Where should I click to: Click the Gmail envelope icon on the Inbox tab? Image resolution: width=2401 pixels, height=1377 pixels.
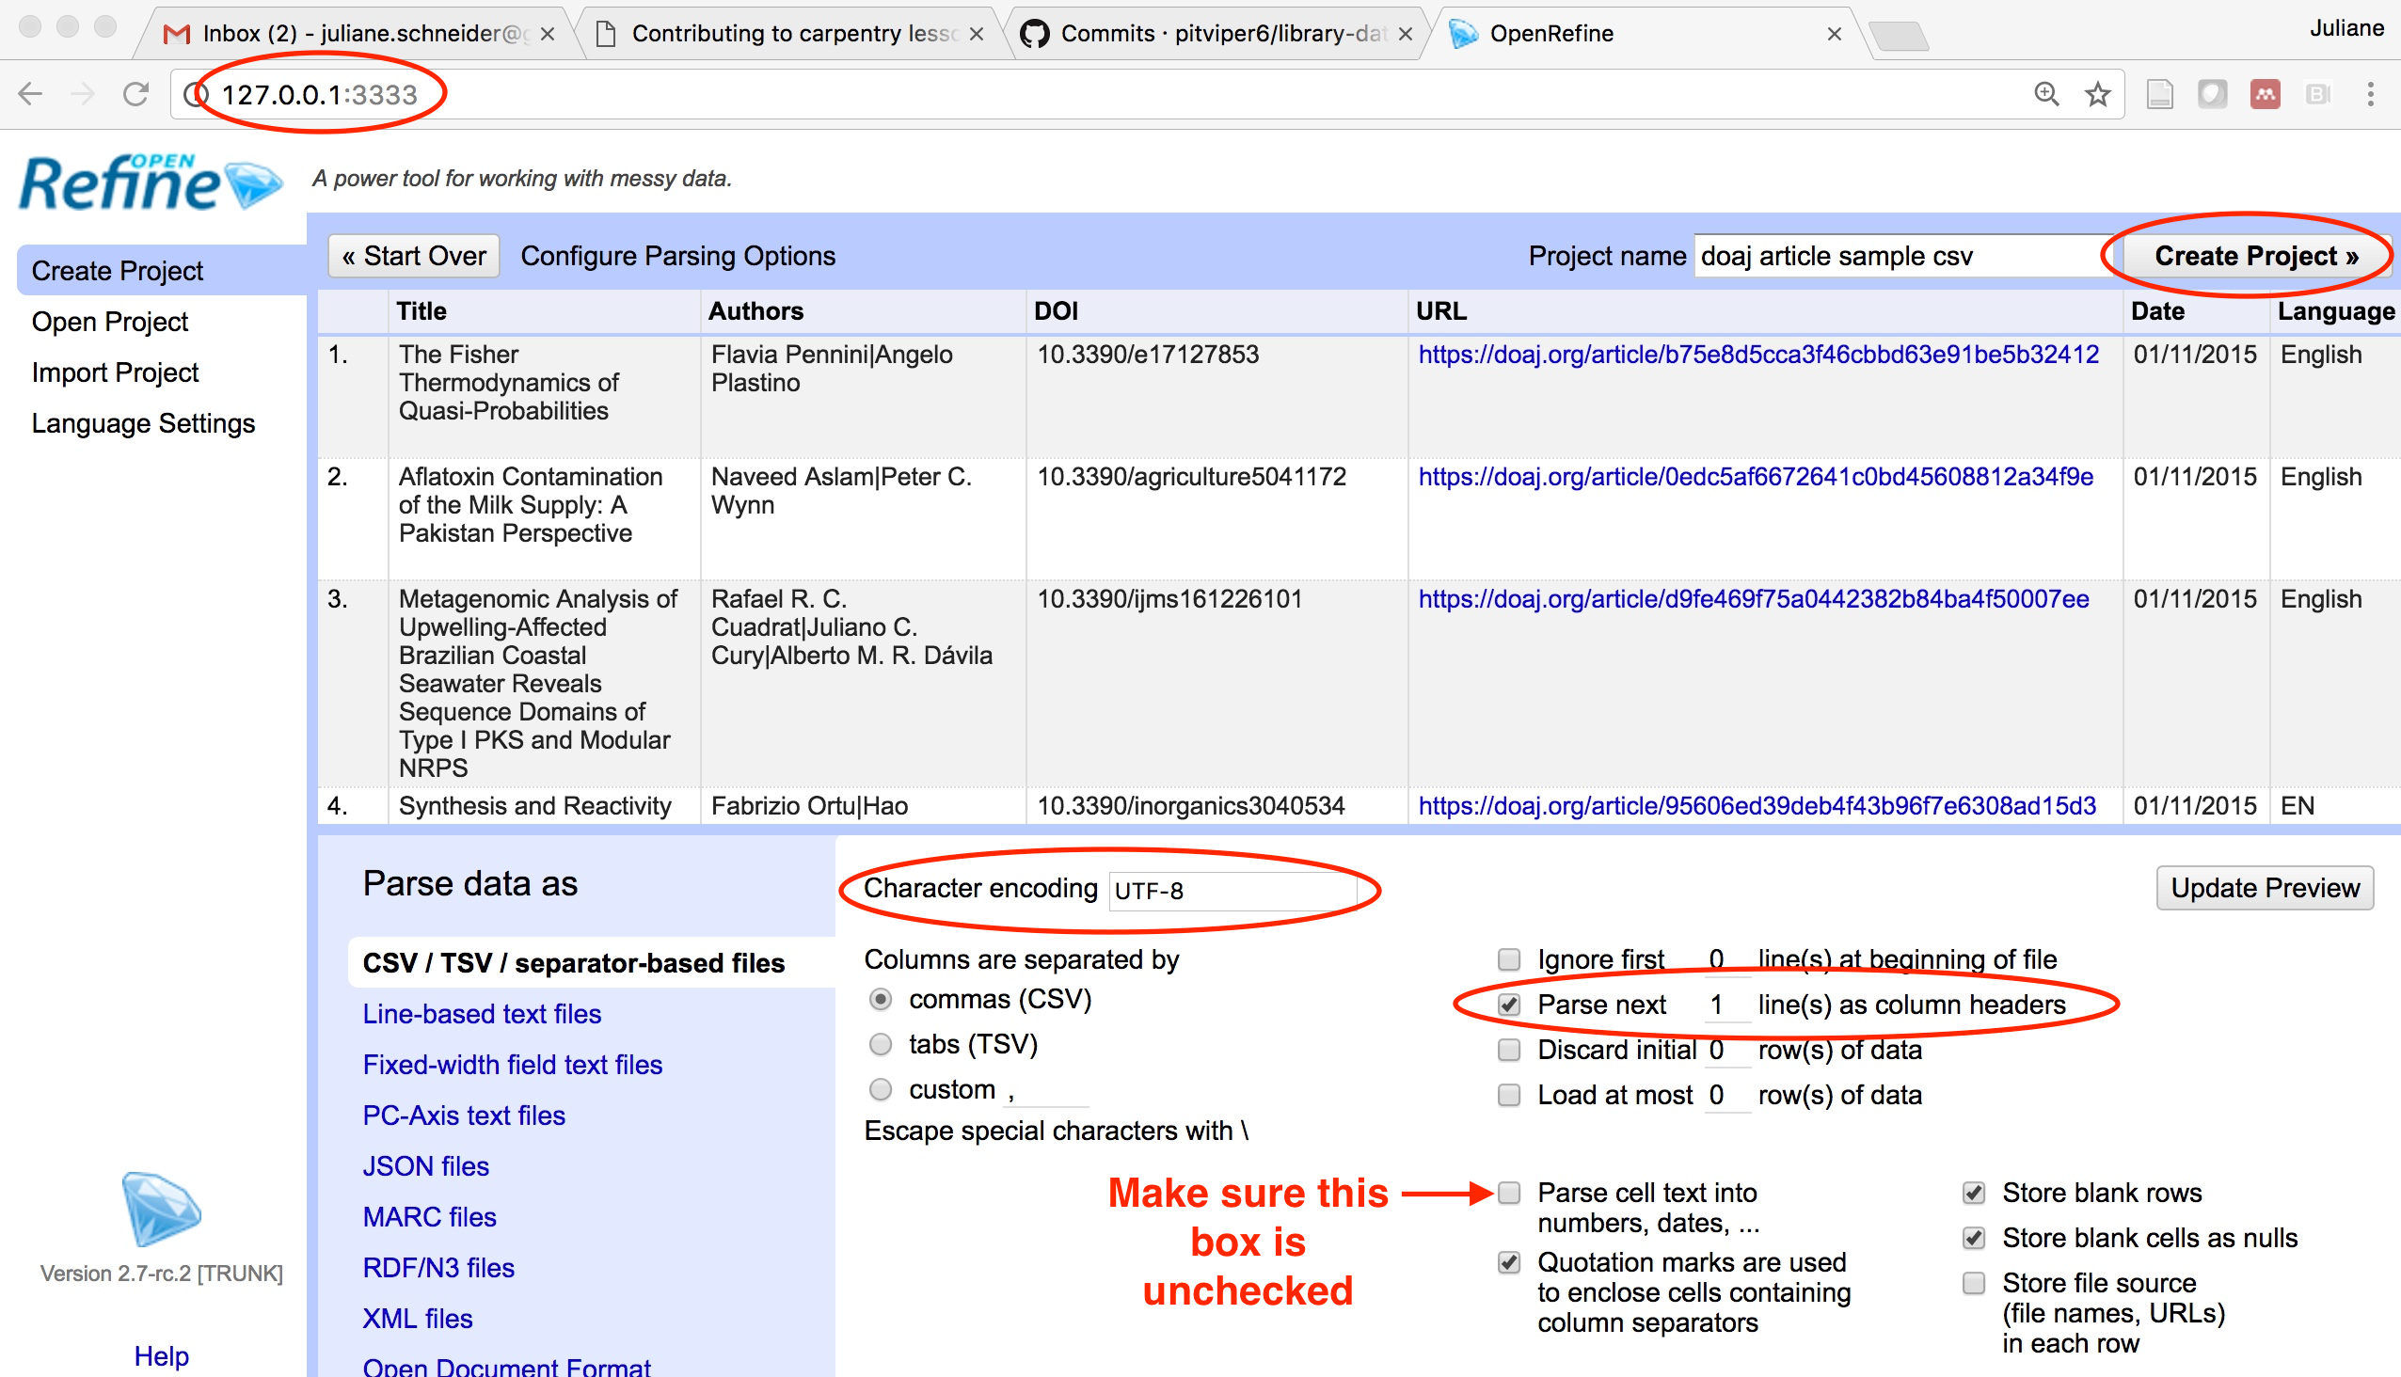(176, 33)
